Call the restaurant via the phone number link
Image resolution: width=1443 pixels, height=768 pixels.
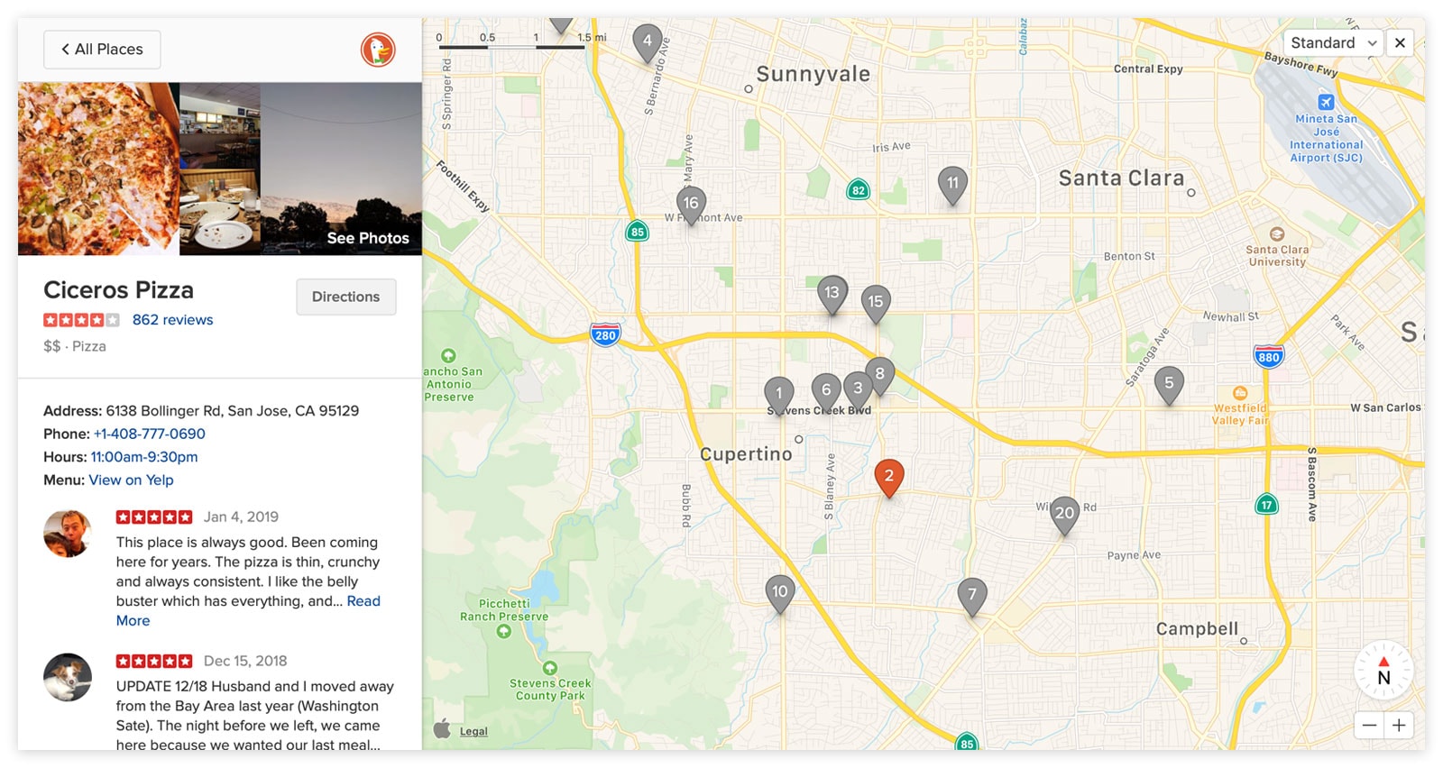(x=148, y=434)
